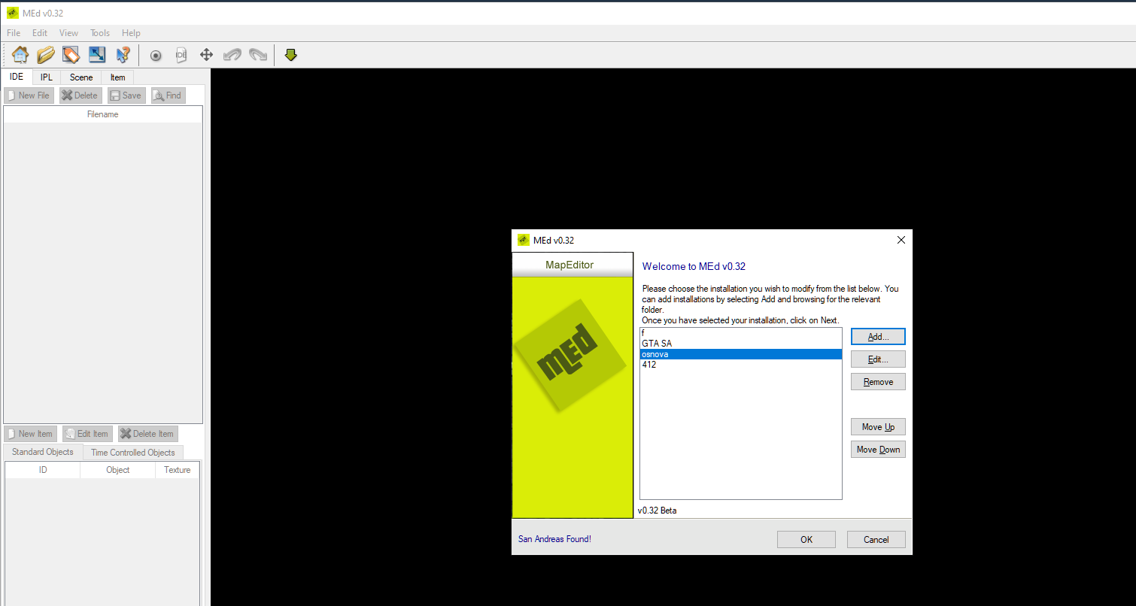Click the yellow open folder icon

[x=46, y=55]
